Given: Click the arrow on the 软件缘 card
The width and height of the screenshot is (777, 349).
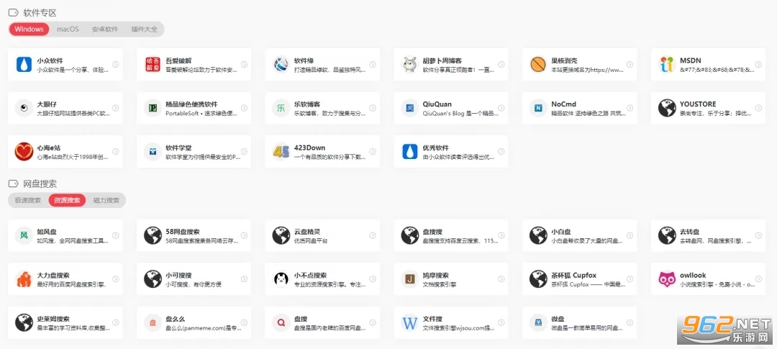Looking at the screenshot, I should point(372,65).
